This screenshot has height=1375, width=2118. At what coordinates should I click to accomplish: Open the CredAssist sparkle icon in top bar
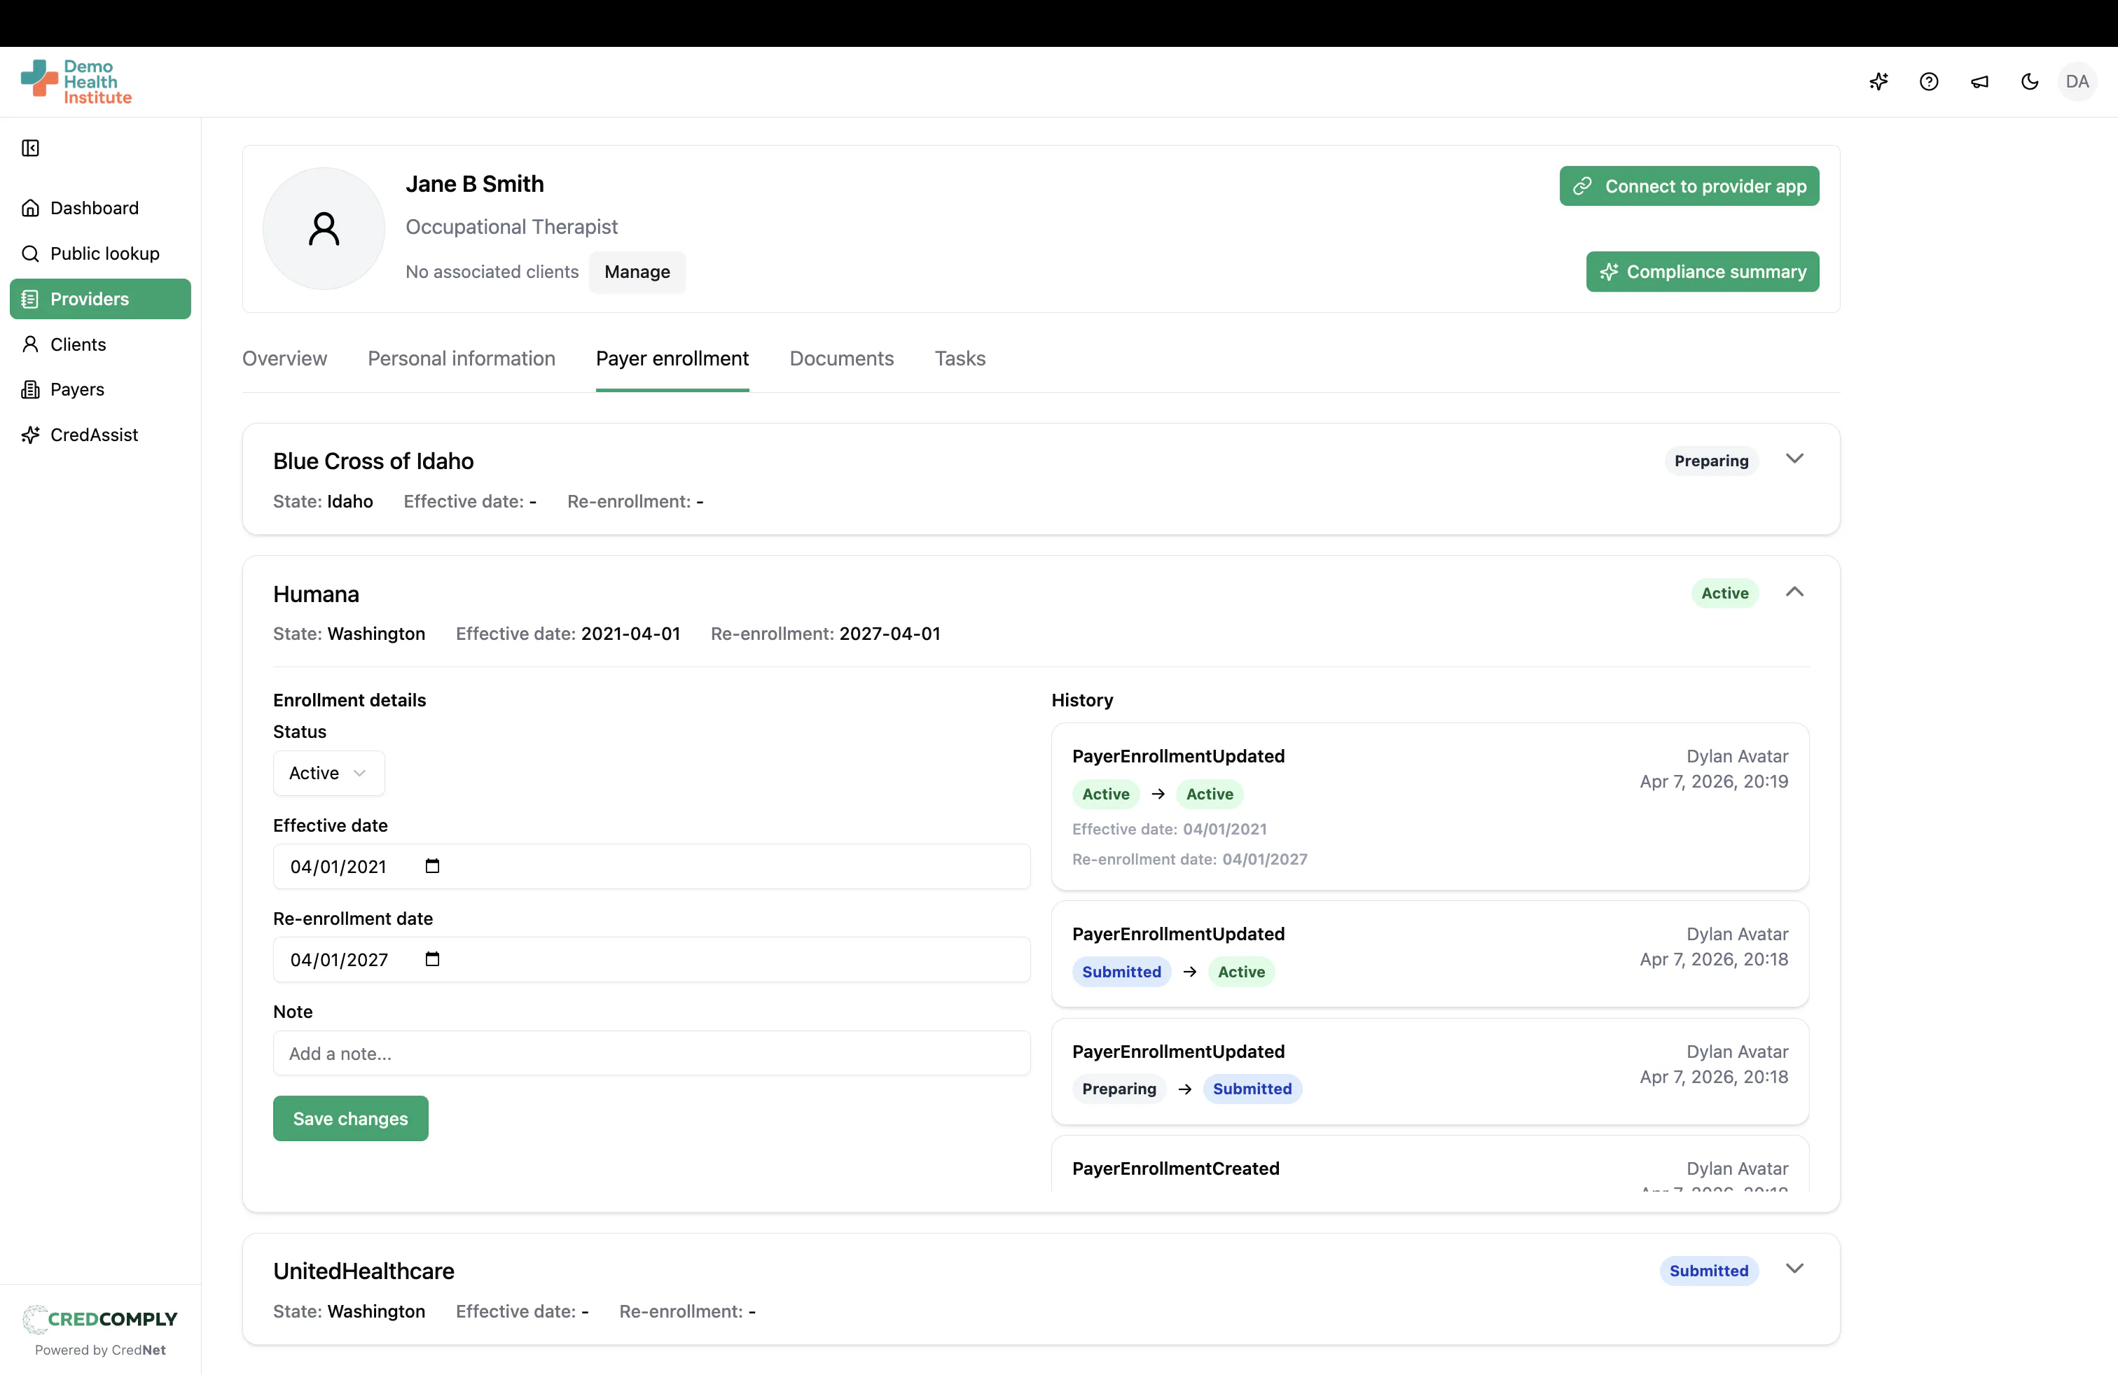[1878, 81]
